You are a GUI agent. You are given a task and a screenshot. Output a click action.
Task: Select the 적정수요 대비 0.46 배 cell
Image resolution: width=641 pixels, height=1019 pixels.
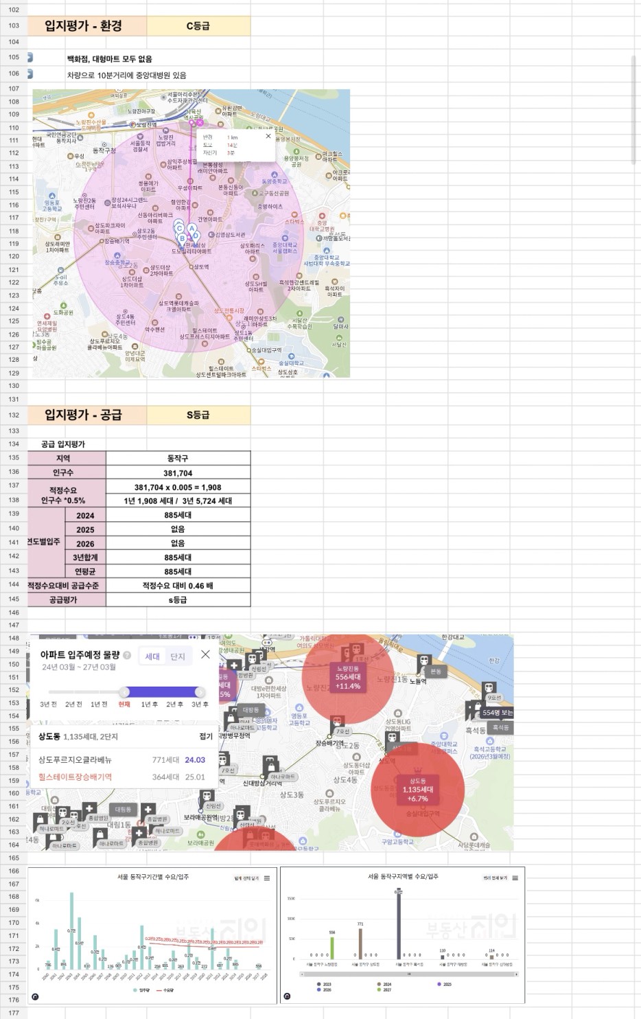click(178, 586)
